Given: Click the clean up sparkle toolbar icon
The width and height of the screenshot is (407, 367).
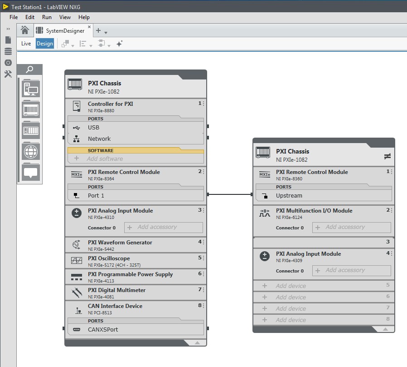Looking at the screenshot, I should coord(119,44).
